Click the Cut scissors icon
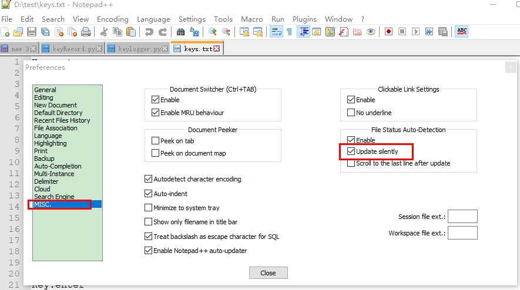 [104, 32]
